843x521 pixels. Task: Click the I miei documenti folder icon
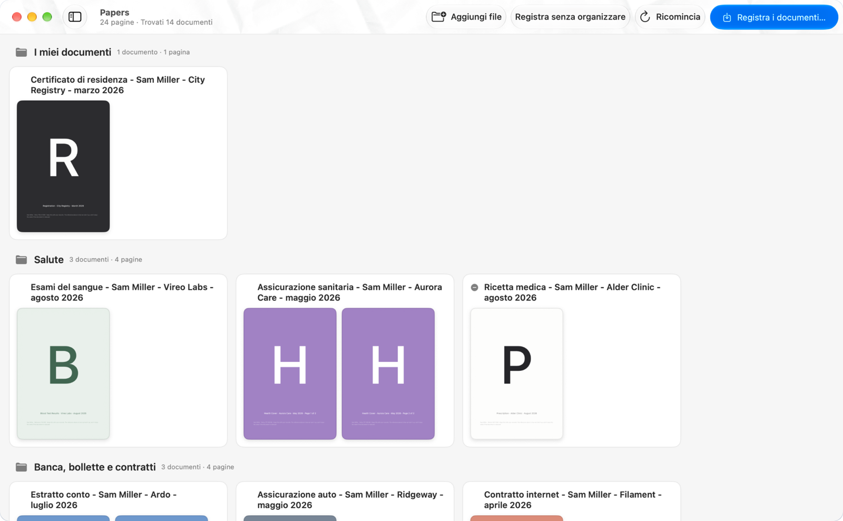(x=21, y=52)
